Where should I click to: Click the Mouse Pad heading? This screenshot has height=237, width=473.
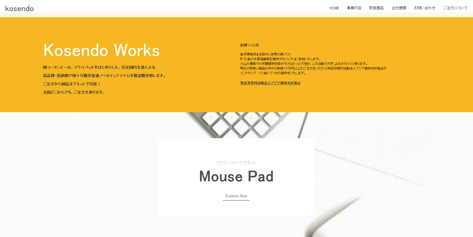click(x=236, y=176)
